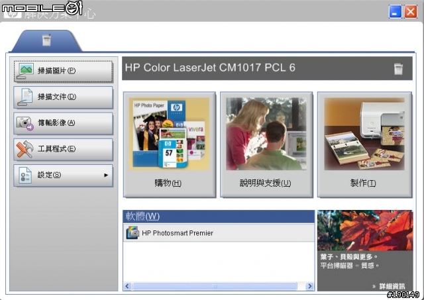Click the Software (軟體) section header

[219, 217]
